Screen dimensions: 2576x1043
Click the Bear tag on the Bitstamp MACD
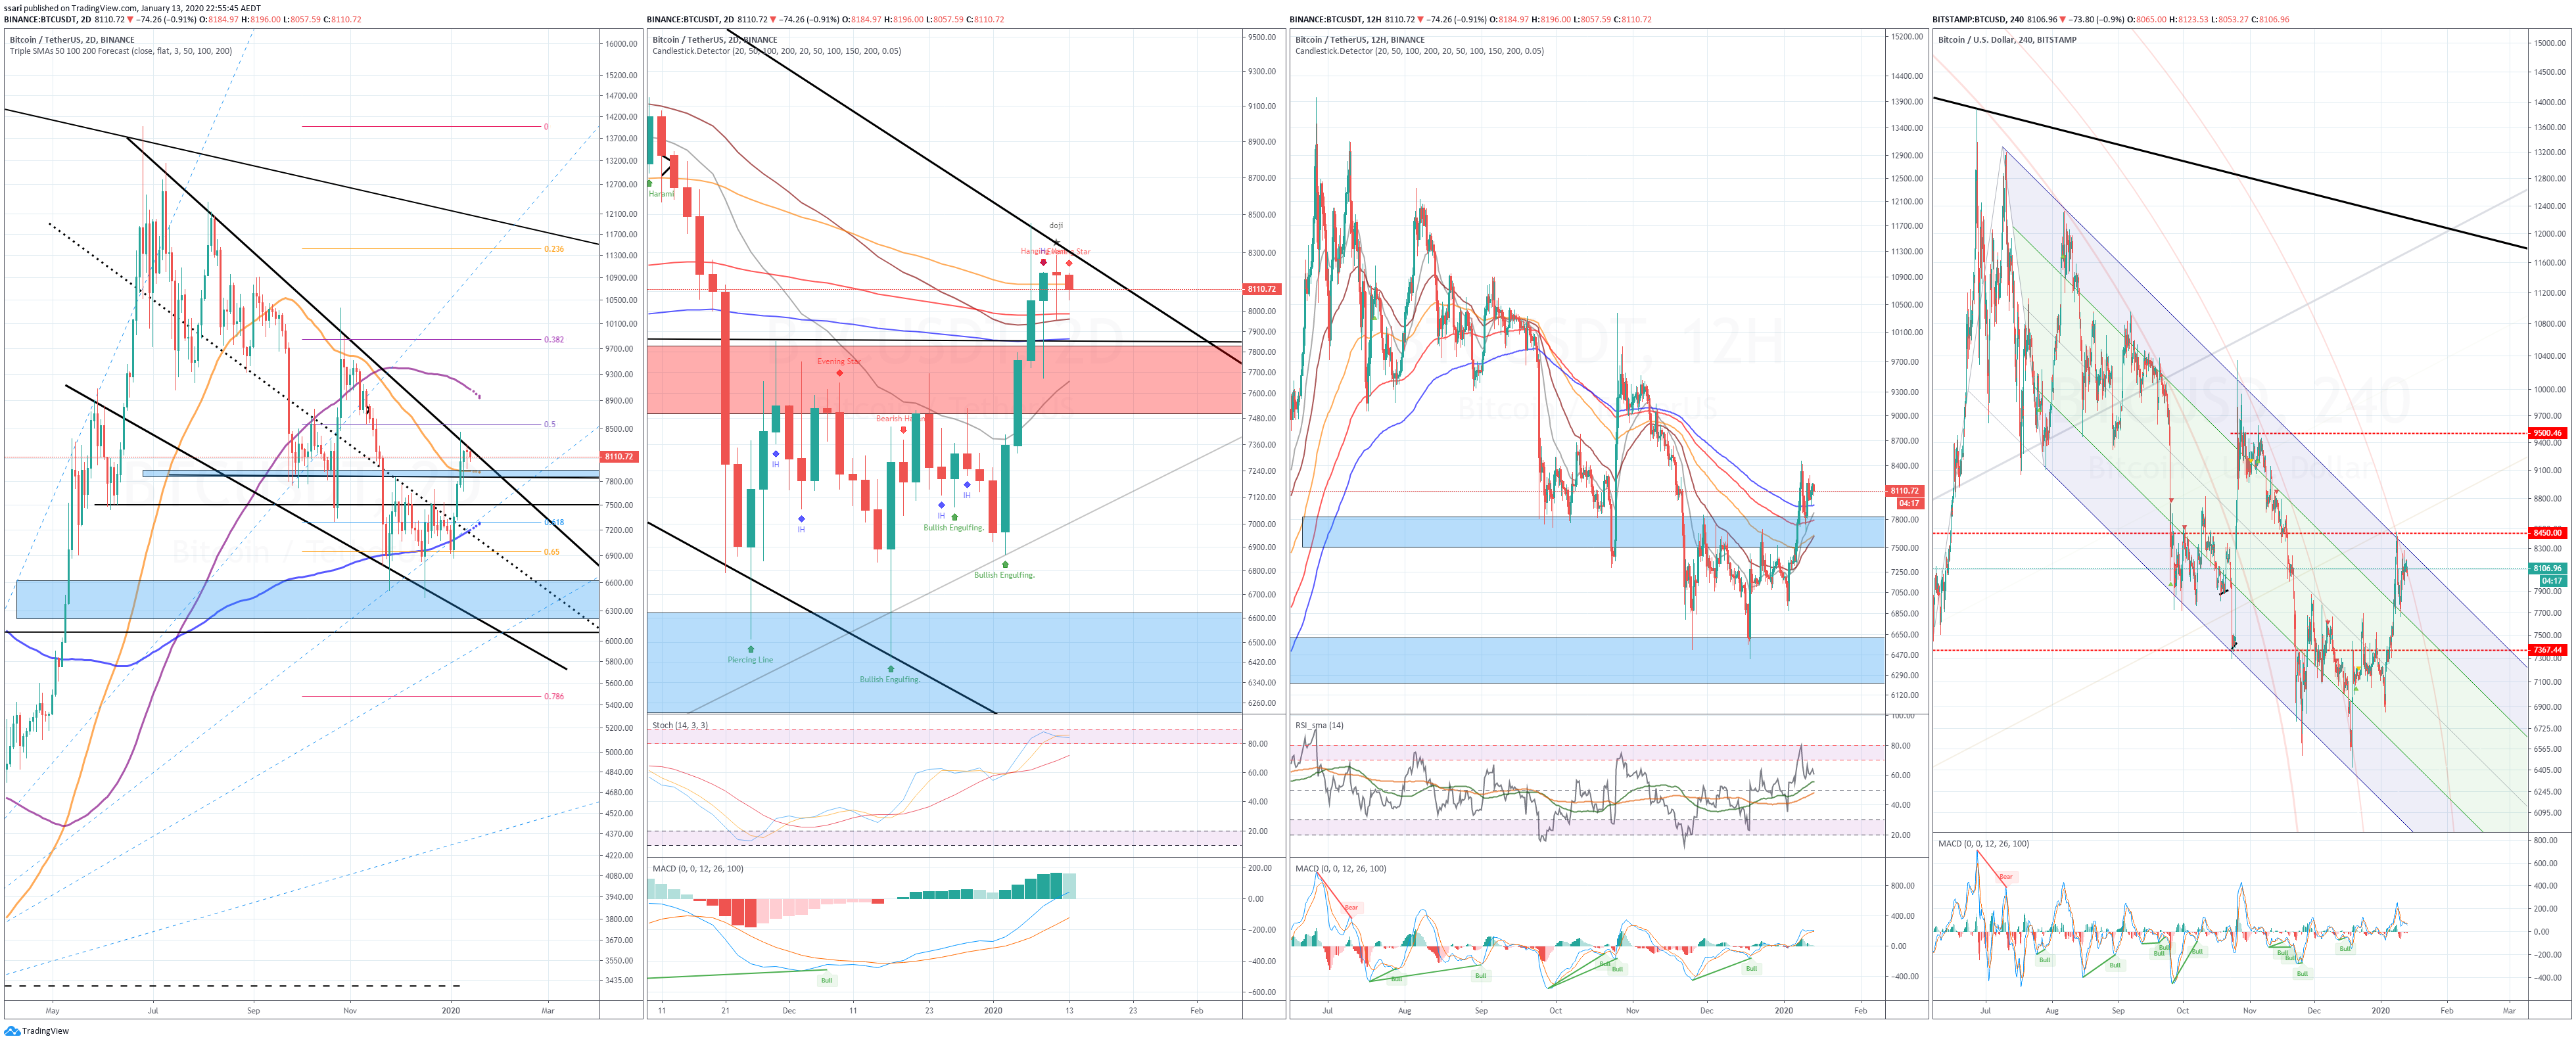pos(2006,877)
